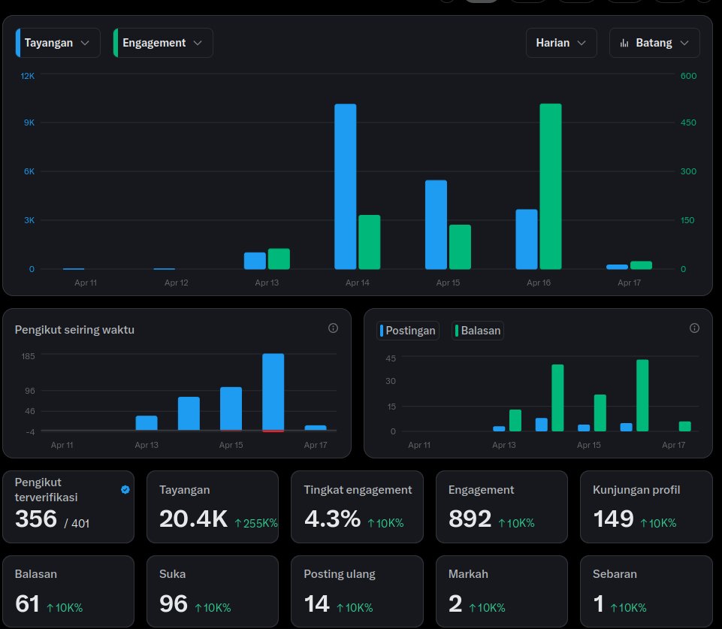Open the Posting ulang 14 card
The height and width of the screenshot is (629, 722).
(358, 591)
